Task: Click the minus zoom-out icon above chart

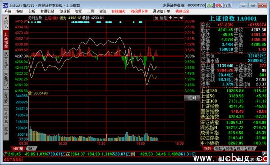Action: point(176,18)
